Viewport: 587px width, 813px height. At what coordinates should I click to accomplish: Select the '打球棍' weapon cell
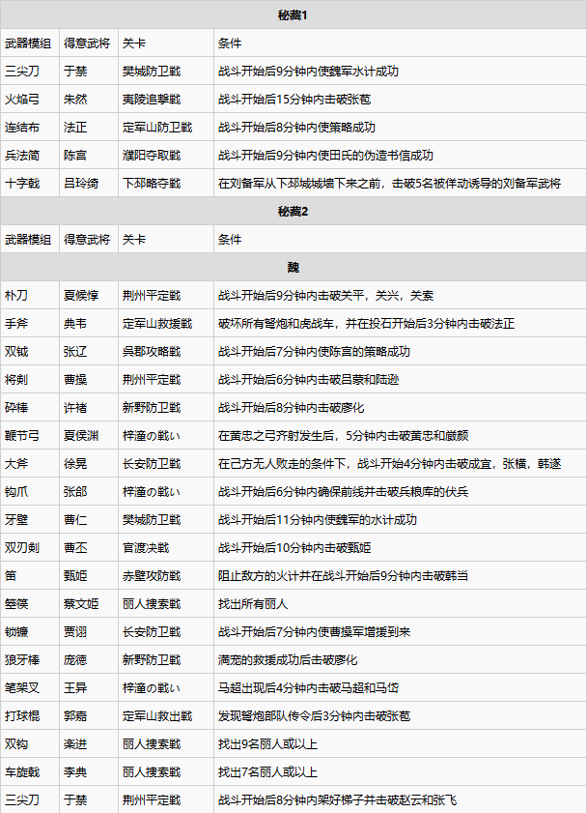click(x=30, y=715)
